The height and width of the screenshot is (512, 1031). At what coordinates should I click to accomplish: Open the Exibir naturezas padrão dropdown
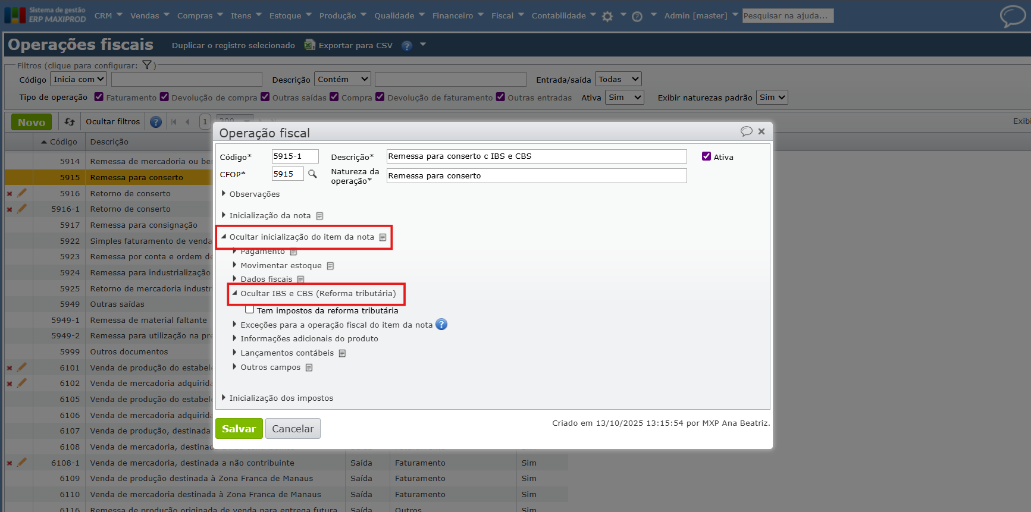coord(772,97)
